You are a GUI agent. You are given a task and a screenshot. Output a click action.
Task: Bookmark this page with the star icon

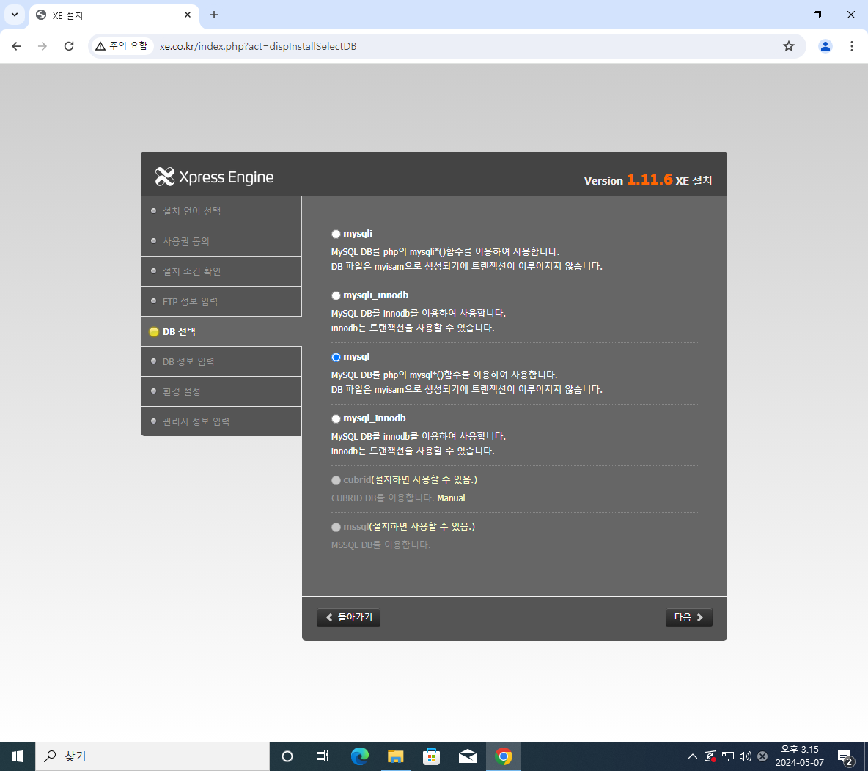pyautogui.click(x=789, y=46)
